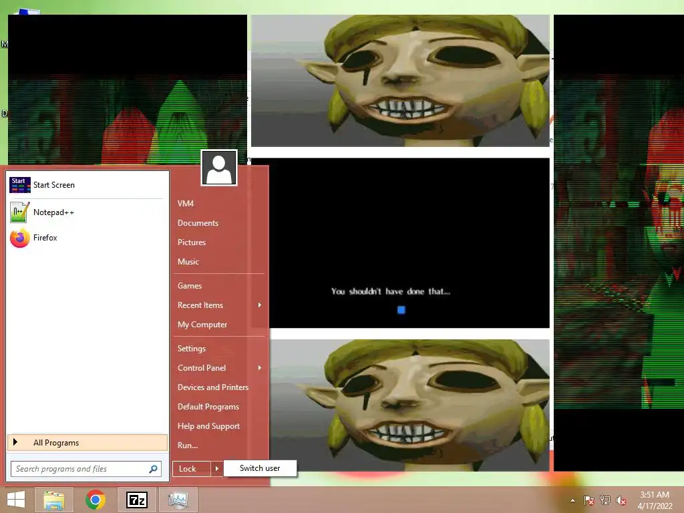Open Help and Support
The image size is (684, 513).
208,426
